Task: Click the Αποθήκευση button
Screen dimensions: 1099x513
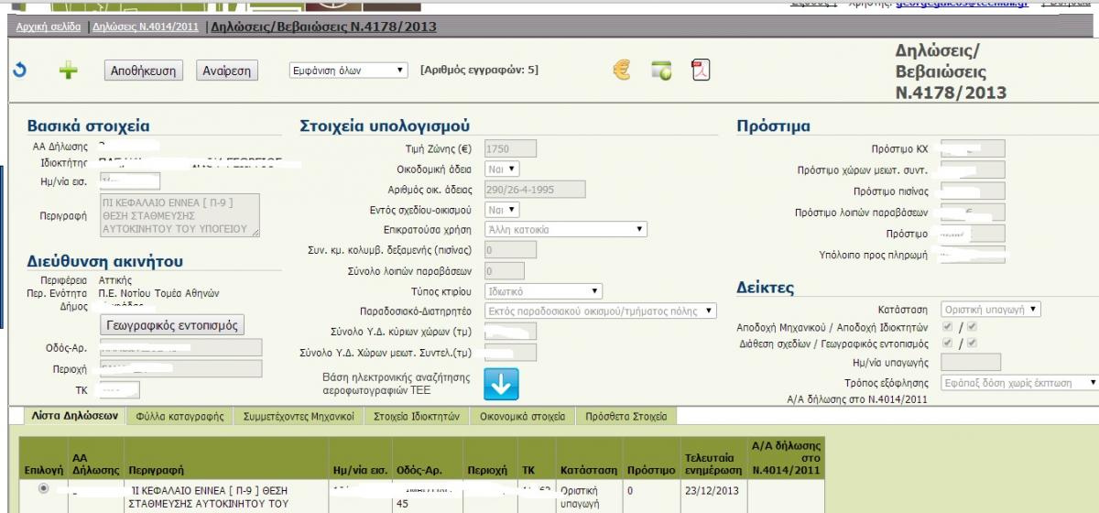Action: pos(143,71)
